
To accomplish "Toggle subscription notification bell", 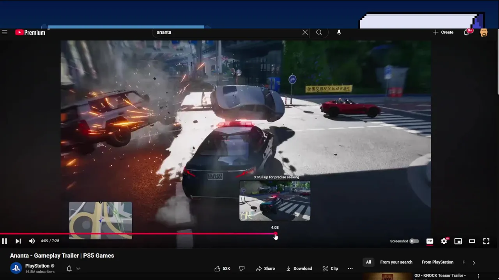I will pos(69,268).
